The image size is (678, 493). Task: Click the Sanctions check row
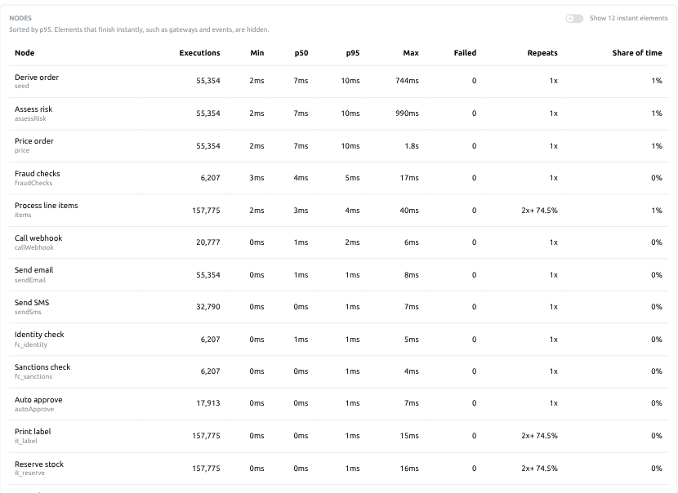[x=338, y=371]
